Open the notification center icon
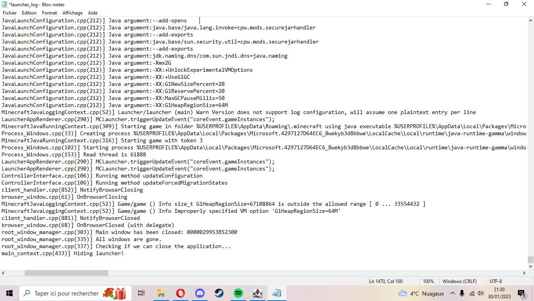Image resolution: width=534 pixels, height=301 pixels. pyautogui.click(x=522, y=293)
